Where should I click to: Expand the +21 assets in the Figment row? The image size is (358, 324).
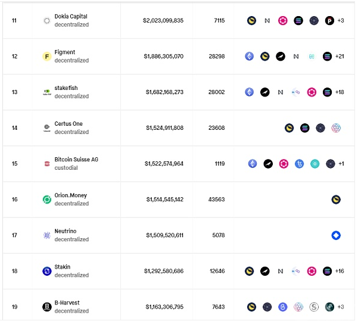tap(340, 57)
